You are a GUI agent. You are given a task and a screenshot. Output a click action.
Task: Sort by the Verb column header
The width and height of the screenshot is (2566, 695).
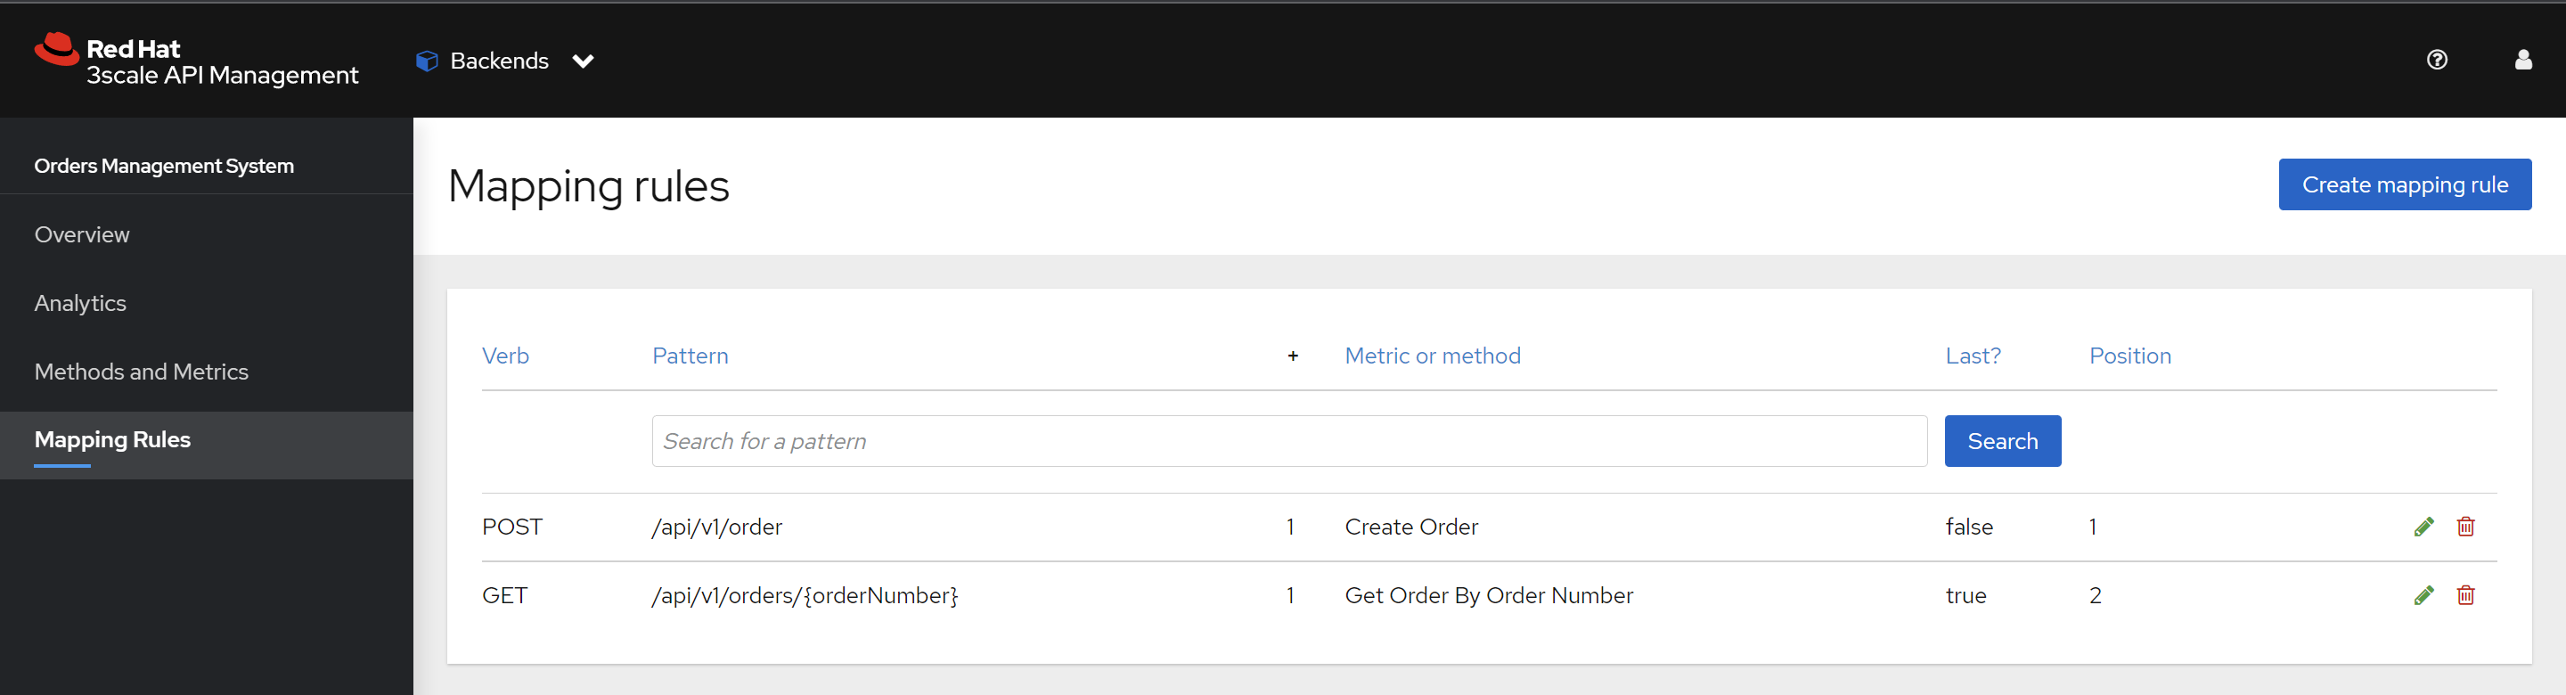tap(505, 356)
